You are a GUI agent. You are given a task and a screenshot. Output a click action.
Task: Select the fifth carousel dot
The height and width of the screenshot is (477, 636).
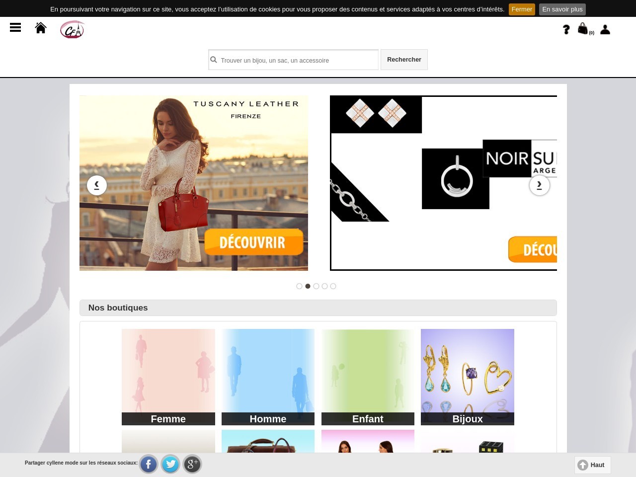tap(333, 286)
